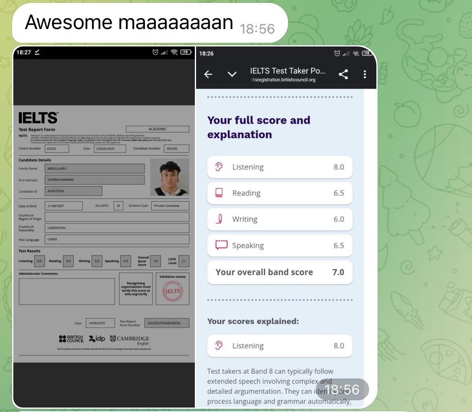The width and height of the screenshot is (472, 412).
Task: Click the Scheme Code field 'Private Candidate'
Action: (x=170, y=206)
